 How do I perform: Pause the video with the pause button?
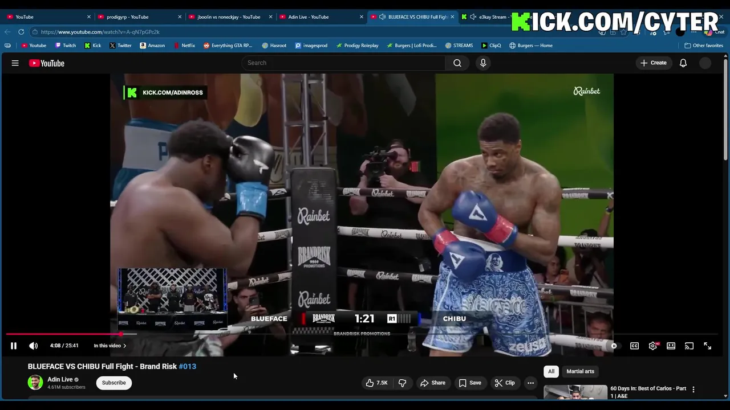[x=14, y=346]
